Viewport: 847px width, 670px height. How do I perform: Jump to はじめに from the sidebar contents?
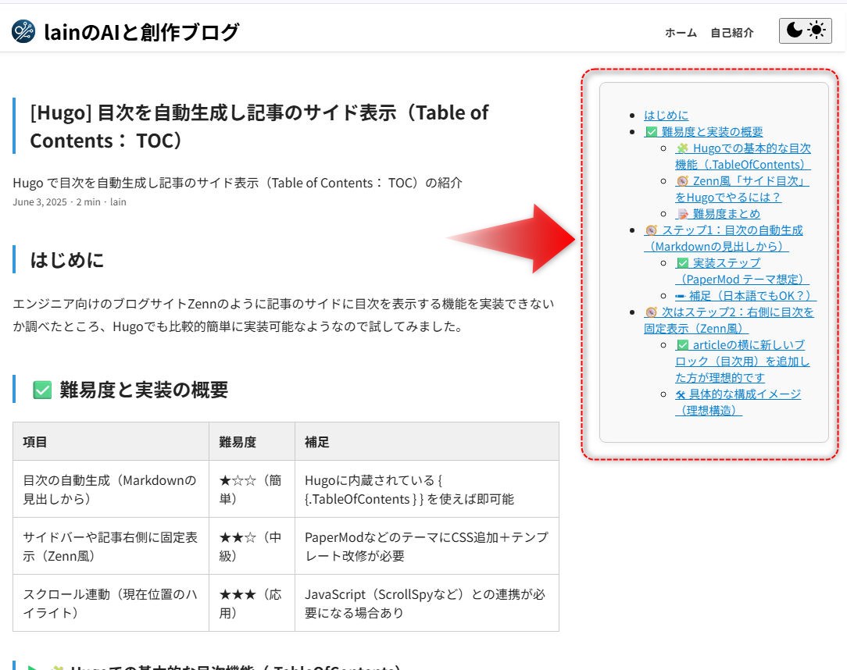point(667,116)
